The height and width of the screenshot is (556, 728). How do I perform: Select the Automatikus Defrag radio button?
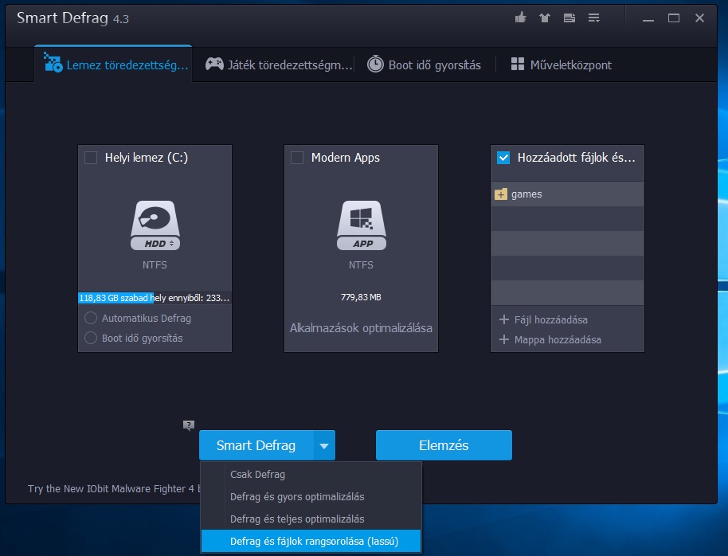[x=91, y=318]
